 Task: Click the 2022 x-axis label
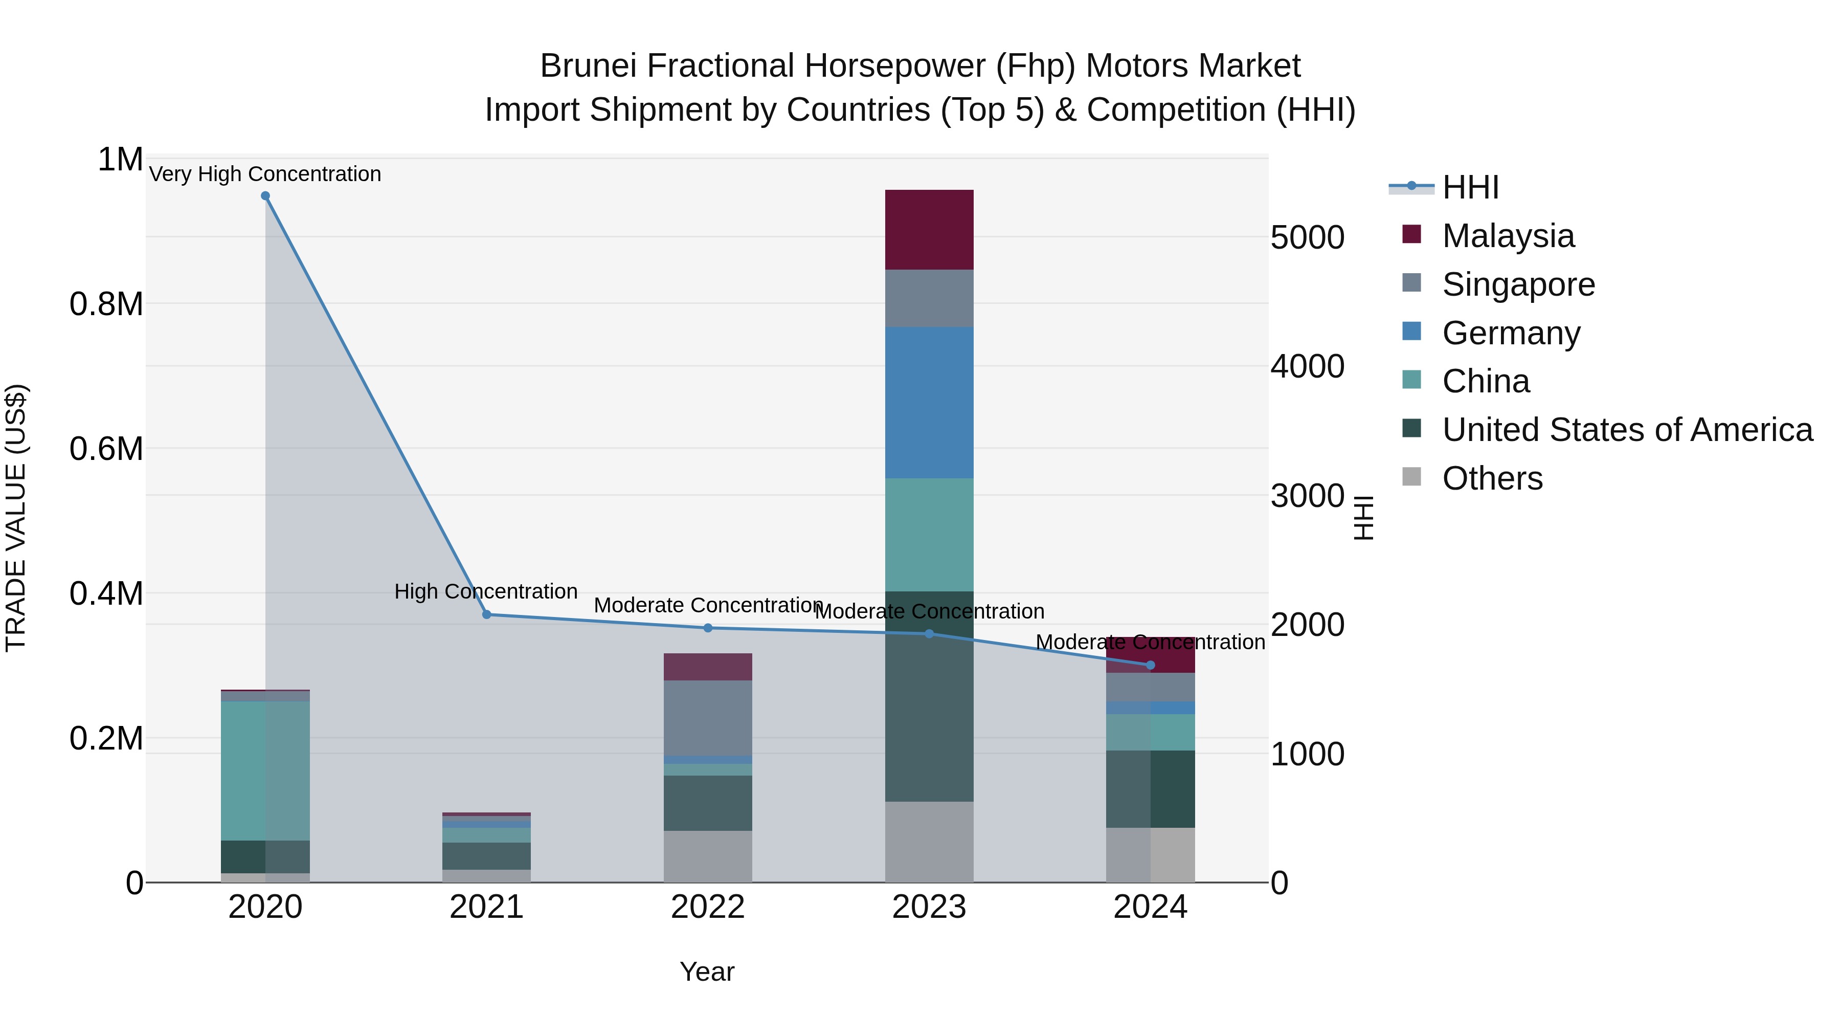[708, 907]
